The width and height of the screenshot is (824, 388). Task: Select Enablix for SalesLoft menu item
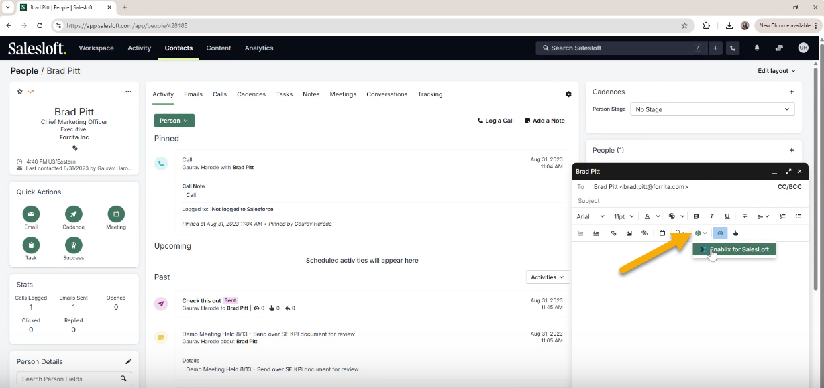(x=735, y=249)
